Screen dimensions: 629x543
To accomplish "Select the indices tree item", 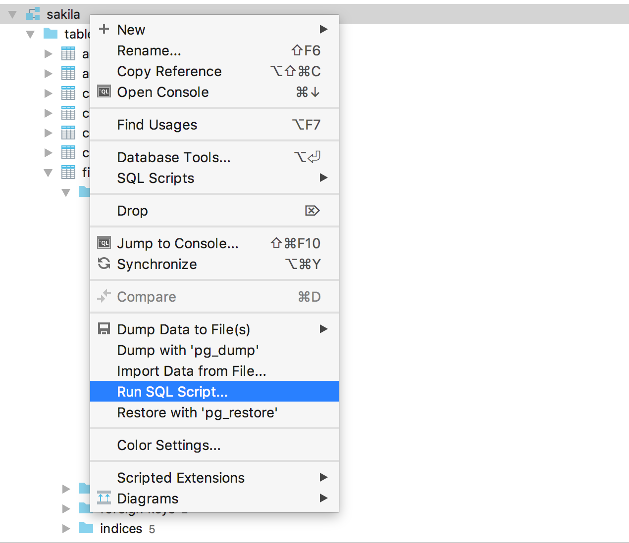I will pos(121,529).
